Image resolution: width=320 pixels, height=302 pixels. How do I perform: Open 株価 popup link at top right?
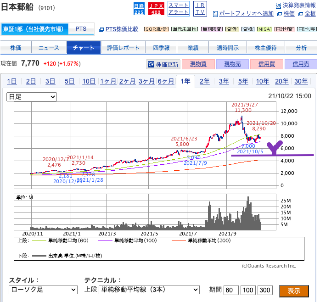[289, 14]
